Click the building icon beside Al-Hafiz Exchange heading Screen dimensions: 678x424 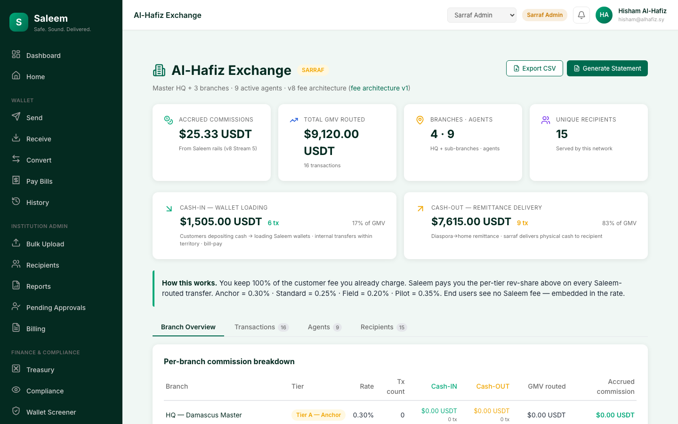coord(159,70)
